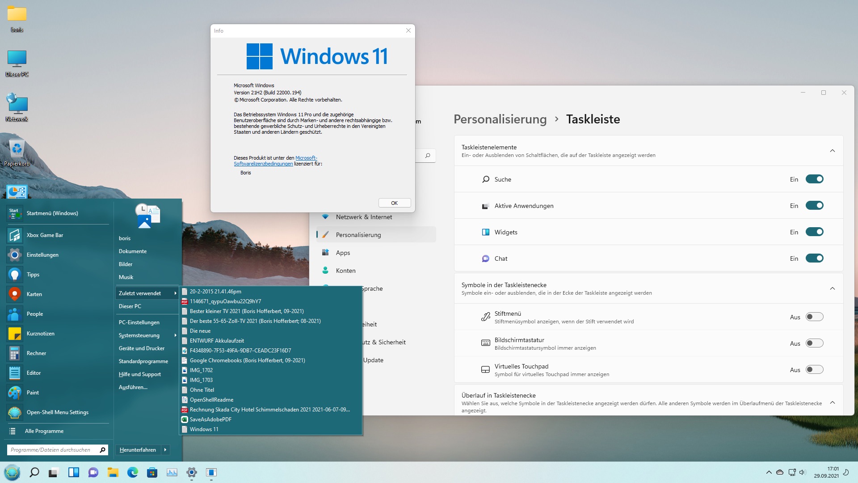Open Editor notepad in start menu
The height and width of the screenshot is (483, 858).
(58, 373)
